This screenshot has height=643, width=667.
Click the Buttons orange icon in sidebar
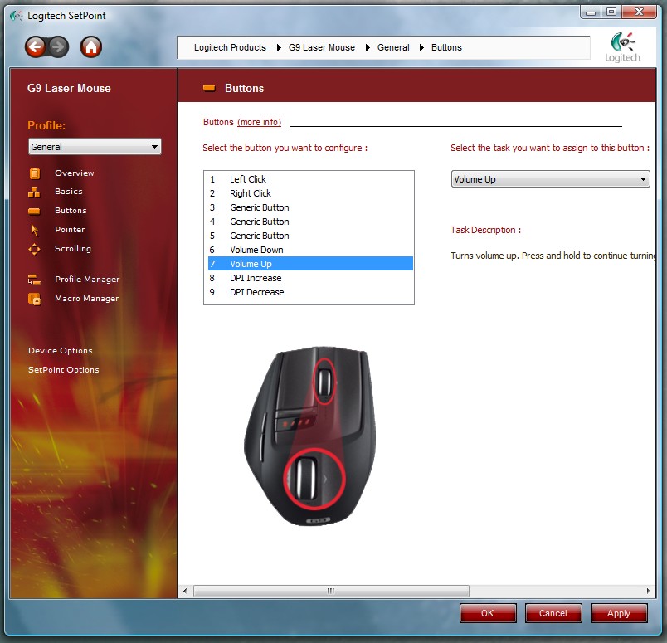34,211
